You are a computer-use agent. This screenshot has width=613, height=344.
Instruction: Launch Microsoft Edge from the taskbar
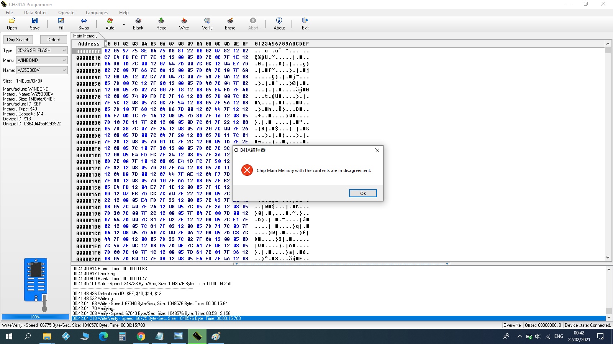103,336
